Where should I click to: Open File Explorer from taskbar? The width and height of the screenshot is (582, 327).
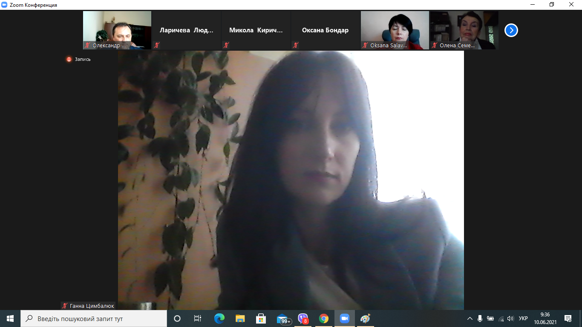(240, 318)
